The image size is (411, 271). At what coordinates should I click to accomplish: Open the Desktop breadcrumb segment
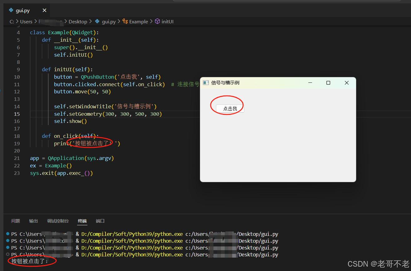click(78, 21)
